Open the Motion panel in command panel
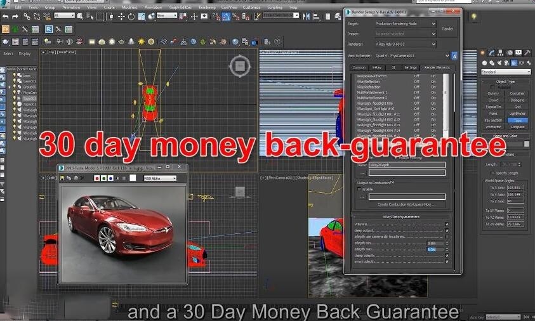The width and height of the screenshot is (535, 321). point(510,53)
